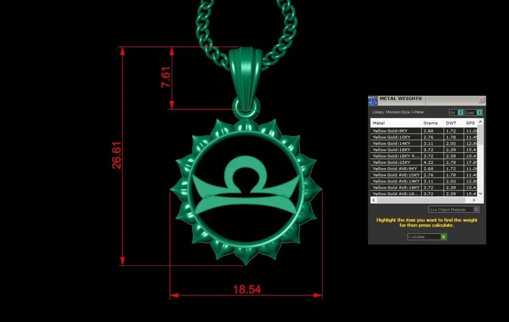Click the 2.78 DWT value for 22KY

tap(453, 162)
